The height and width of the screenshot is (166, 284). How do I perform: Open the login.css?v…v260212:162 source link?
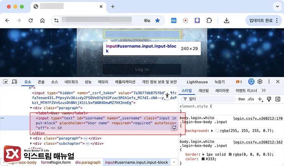point(258,142)
